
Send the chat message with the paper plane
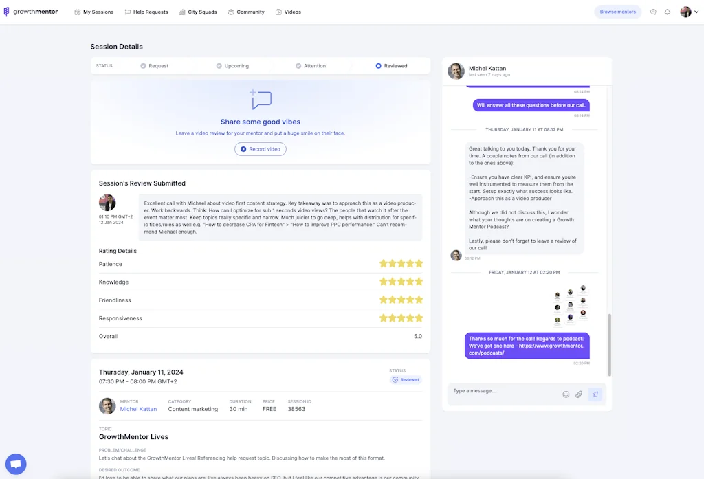[x=595, y=394]
